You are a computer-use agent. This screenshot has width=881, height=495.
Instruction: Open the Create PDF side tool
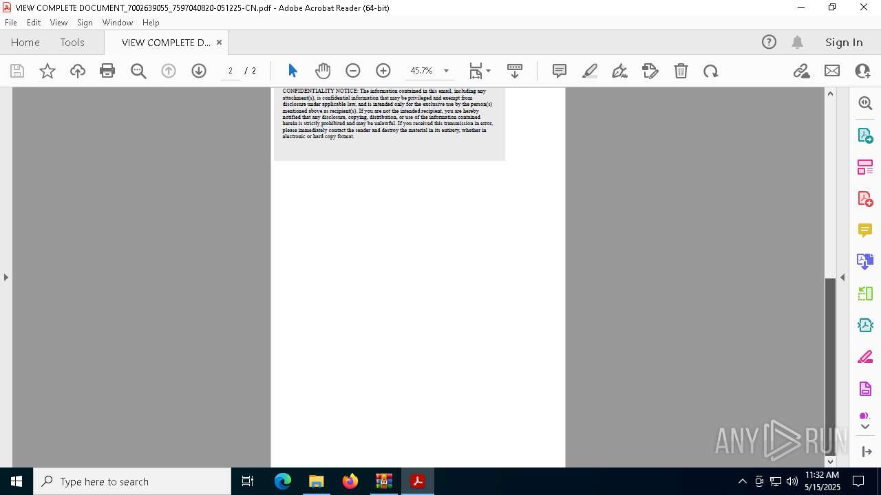point(865,199)
